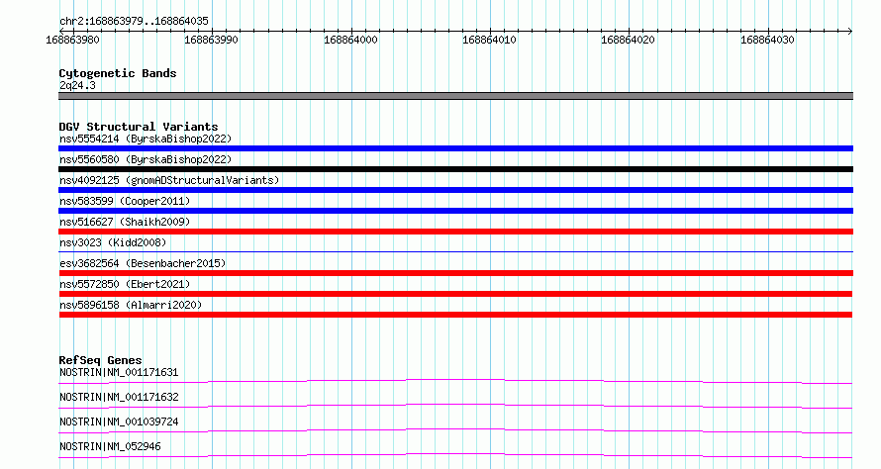
Task: Click the red bar under nsv5896158
Action: pyautogui.click(x=455, y=315)
